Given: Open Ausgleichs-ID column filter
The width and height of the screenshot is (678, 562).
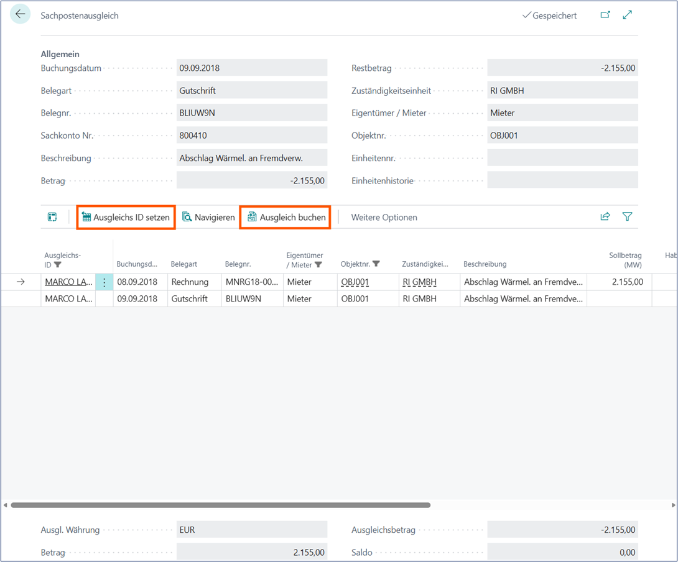Looking at the screenshot, I should click(x=58, y=265).
